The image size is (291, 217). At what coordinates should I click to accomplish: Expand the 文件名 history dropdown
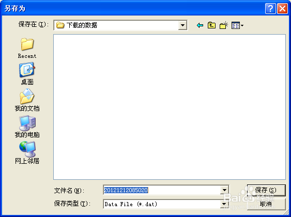point(224,190)
